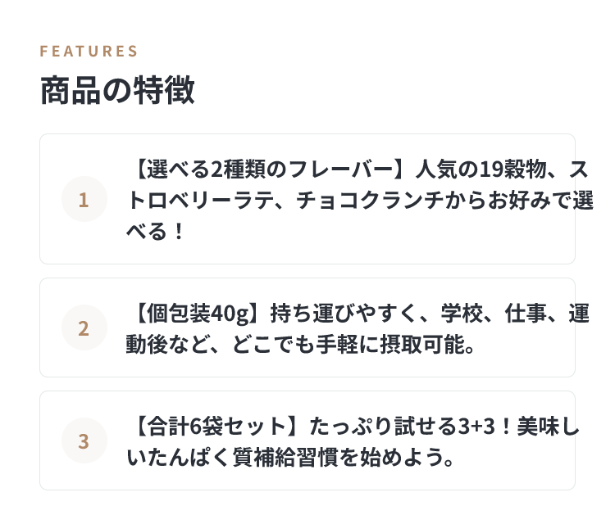Screen dimensions: 615x524
Task: Click the 3+3 text in third card
Action: pos(477,427)
